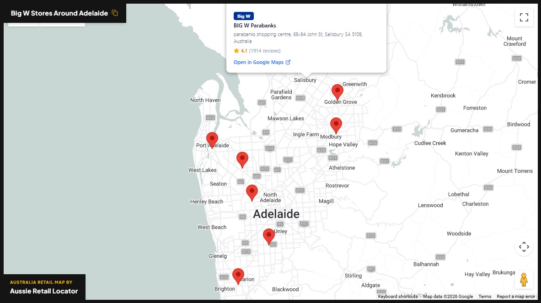541x303 pixels.
Task: Open Keyboard shortcuts
Action: coord(398,297)
